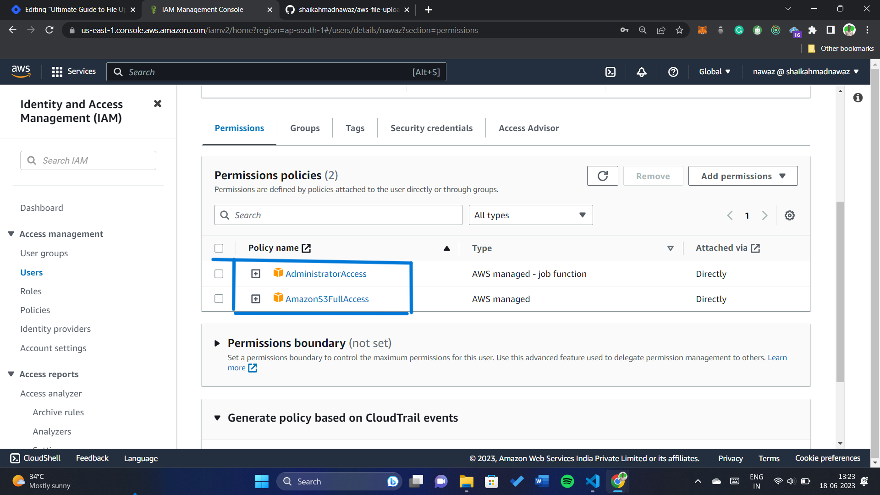
Task: Click the refresh policies icon button
Action: pos(602,176)
